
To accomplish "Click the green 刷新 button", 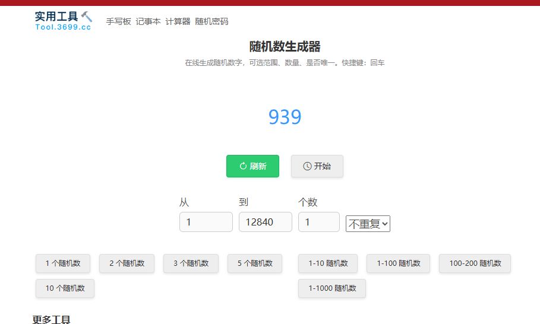I will point(253,166).
